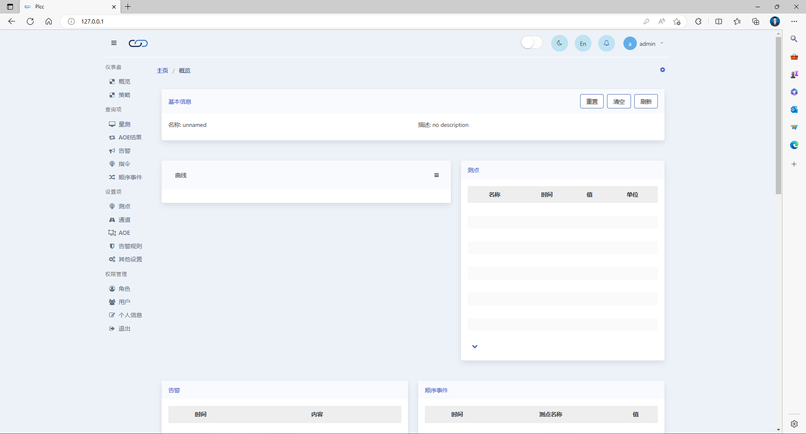Click the AOE icon in the sidebar
This screenshot has height=434, width=806.
pos(112,233)
